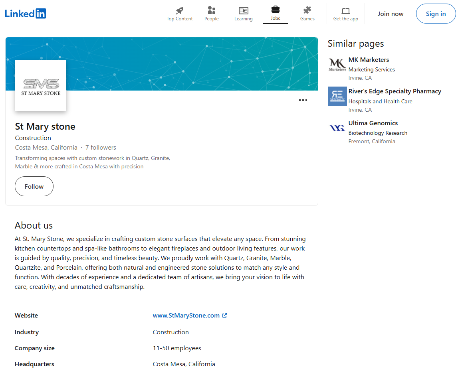Follow the St Mary stone page

point(34,186)
